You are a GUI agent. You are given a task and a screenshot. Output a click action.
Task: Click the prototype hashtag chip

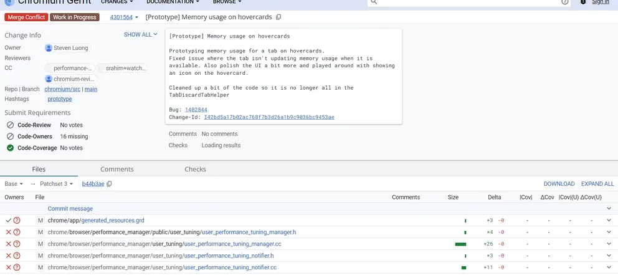tap(60, 99)
